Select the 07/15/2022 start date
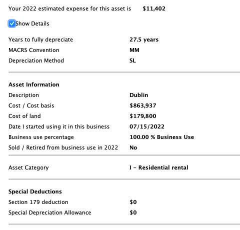 [x=147, y=126]
